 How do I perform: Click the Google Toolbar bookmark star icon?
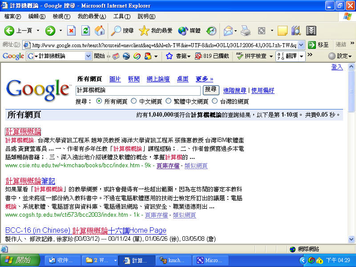(169, 56)
